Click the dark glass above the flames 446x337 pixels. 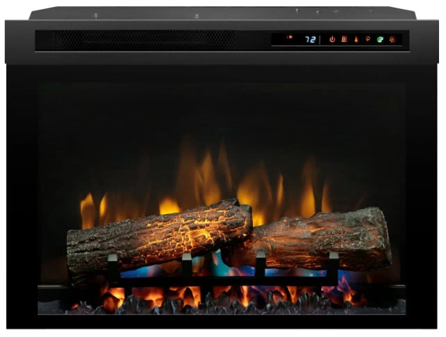[x=222, y=111]
